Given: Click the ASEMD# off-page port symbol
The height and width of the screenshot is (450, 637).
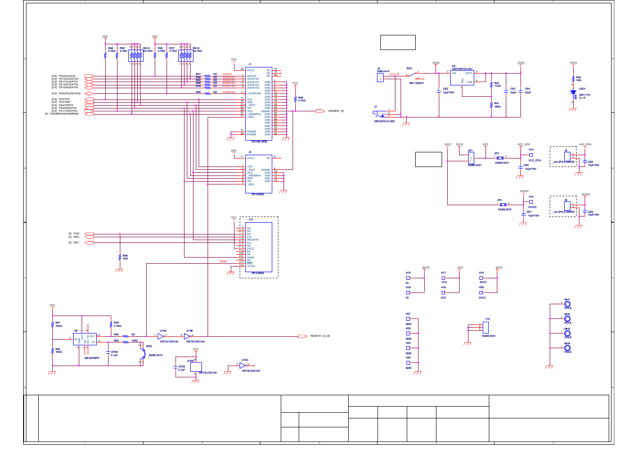Looking at the screenshot, I should 320,111.
